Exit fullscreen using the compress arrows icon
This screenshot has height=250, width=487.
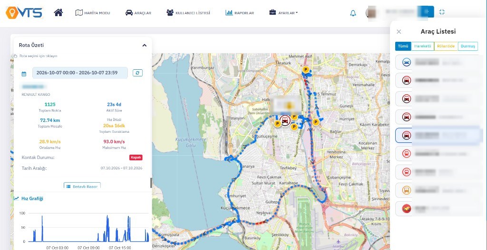tap(442, 12)
